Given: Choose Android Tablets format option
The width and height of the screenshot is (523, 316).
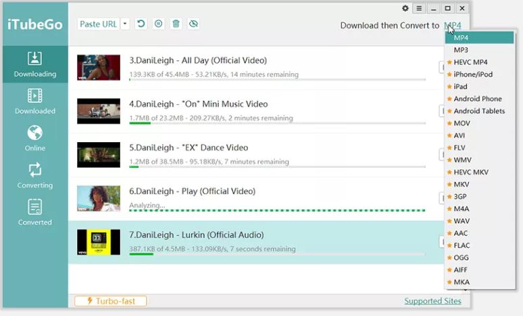Looking at the screenshot, I should pyautogui.click(x=479, y=111).
